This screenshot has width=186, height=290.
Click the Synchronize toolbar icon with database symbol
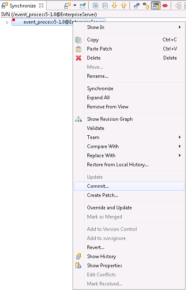pos(67,6)
